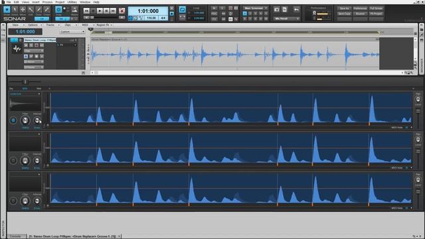Image resolution: width=425 pixels, height=239 pixels.
Task: Click the Full Screen button
Action: [376, 9]
